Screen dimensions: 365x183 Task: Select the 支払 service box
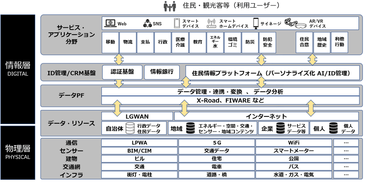(145, 42)
